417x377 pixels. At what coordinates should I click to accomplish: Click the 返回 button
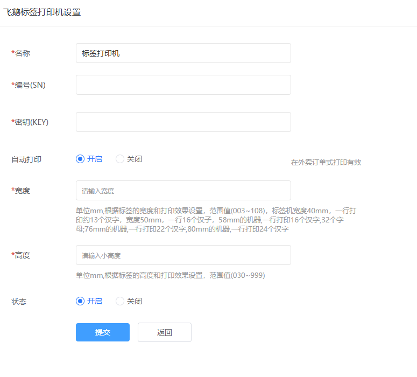(164, 332)
